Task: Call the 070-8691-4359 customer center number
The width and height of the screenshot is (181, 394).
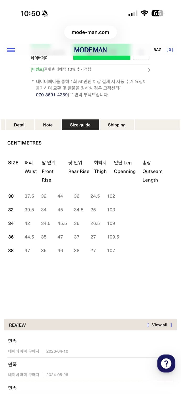Action: [x=52, y=95]
